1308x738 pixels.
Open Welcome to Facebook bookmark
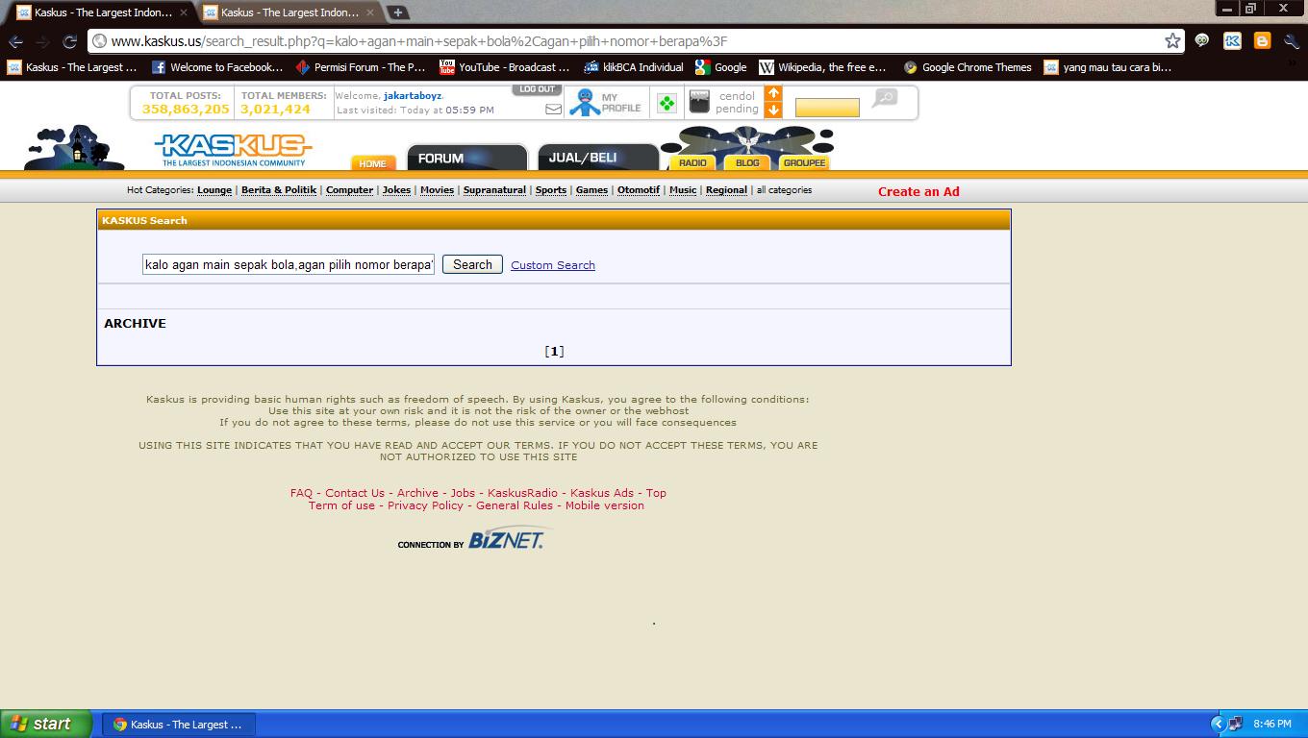click(217, 67)
